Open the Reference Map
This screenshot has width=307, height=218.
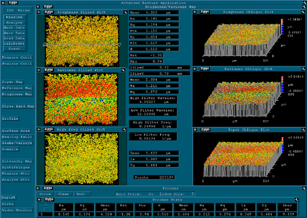tap(17, 88)
